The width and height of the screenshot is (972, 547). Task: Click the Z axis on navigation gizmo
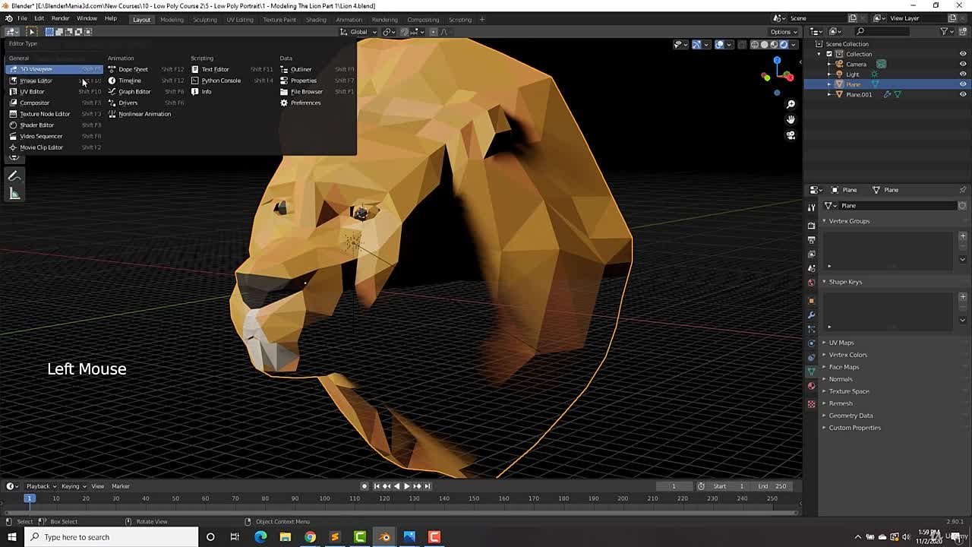[777, 60]
